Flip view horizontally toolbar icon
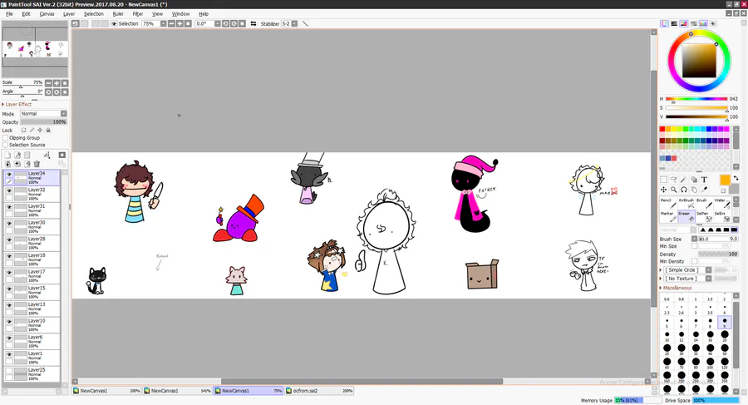This screenshot has height=405, width=748. click(253, 23)
